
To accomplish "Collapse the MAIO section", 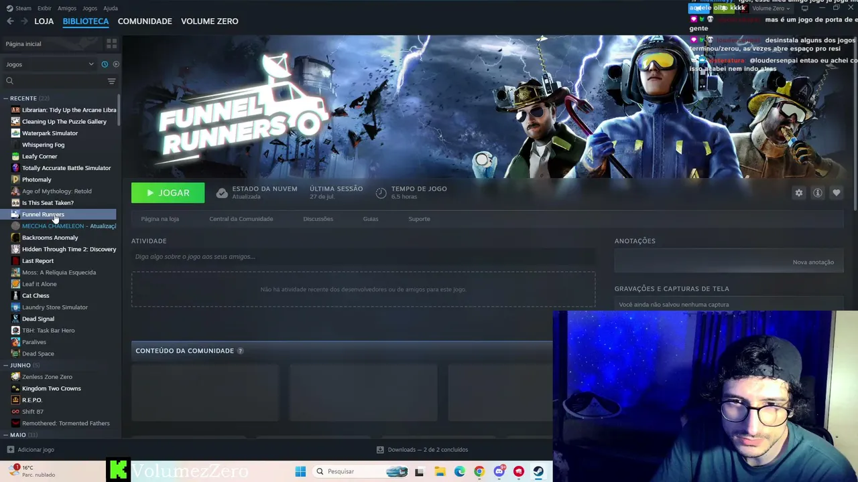I will point(5,435).
